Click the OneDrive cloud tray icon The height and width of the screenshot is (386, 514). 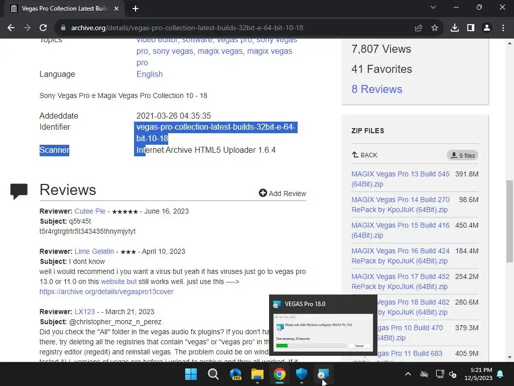(424, 374)
